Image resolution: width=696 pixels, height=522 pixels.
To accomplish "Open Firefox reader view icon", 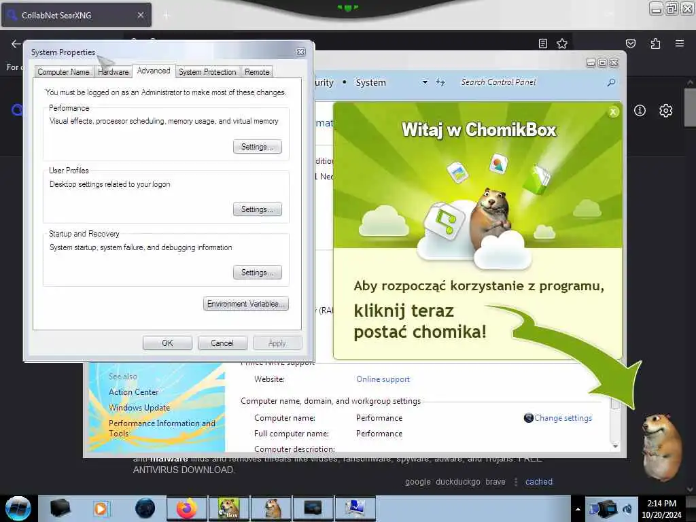I will 542,43.
